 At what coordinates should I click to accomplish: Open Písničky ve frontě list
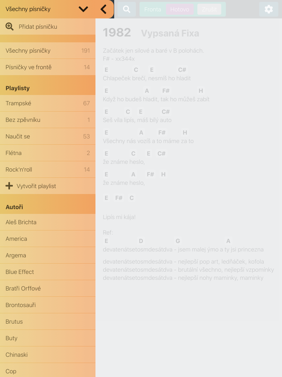48,67
